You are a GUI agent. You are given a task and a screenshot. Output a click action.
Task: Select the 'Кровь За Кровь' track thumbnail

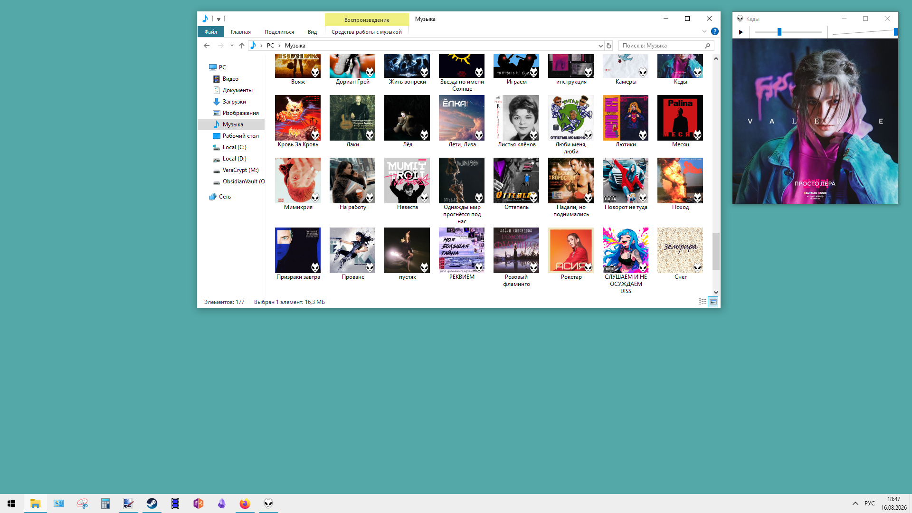coord(298,118)
